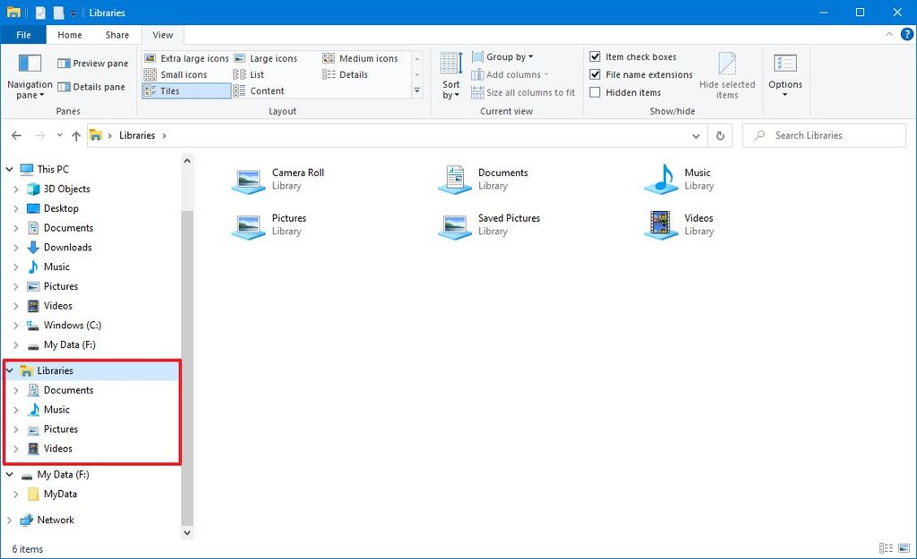Uncheck Item check boxes
917x559 pixels.
click(595, 56)
